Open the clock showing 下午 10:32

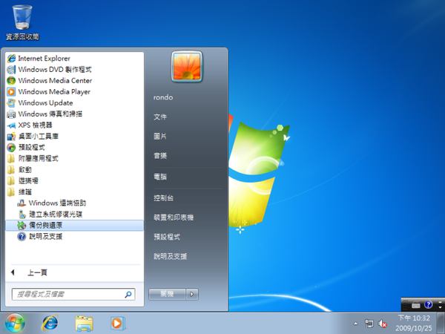414,323
